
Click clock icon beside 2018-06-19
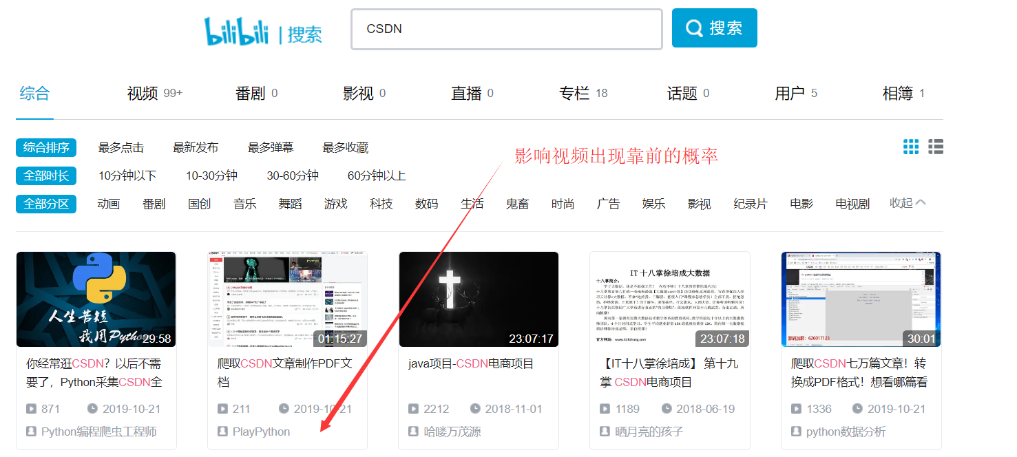(667, 409)
